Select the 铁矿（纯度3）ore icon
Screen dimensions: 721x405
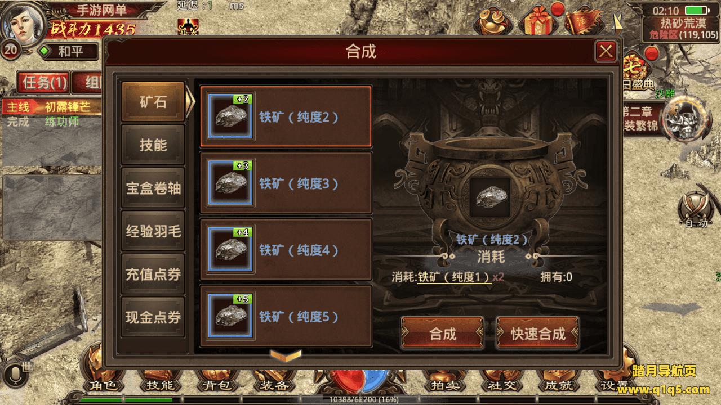coord(231,183)
